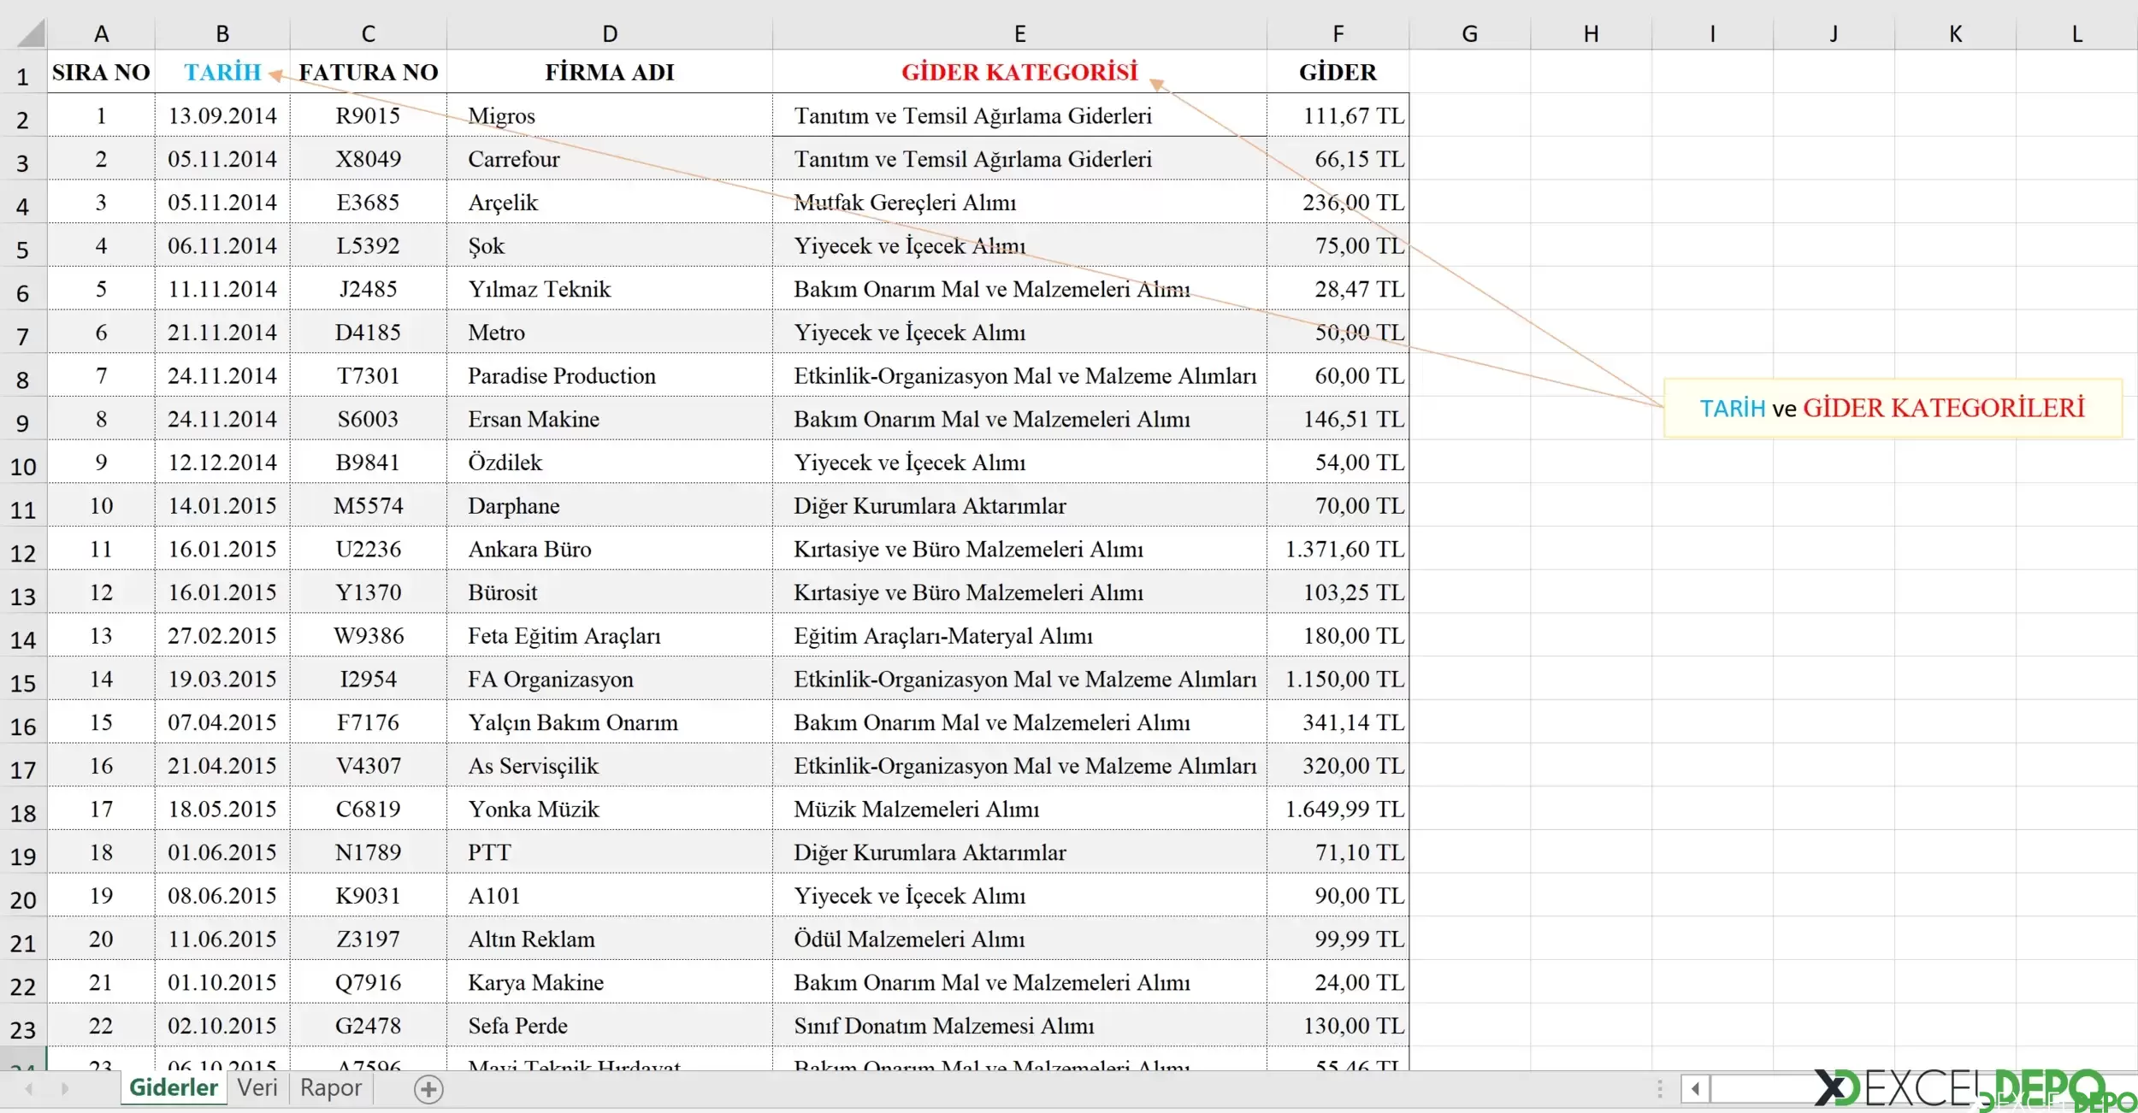Click the Darphane cell
Viewport: 2138px width, 1113px height.
[x=610, y=506]
